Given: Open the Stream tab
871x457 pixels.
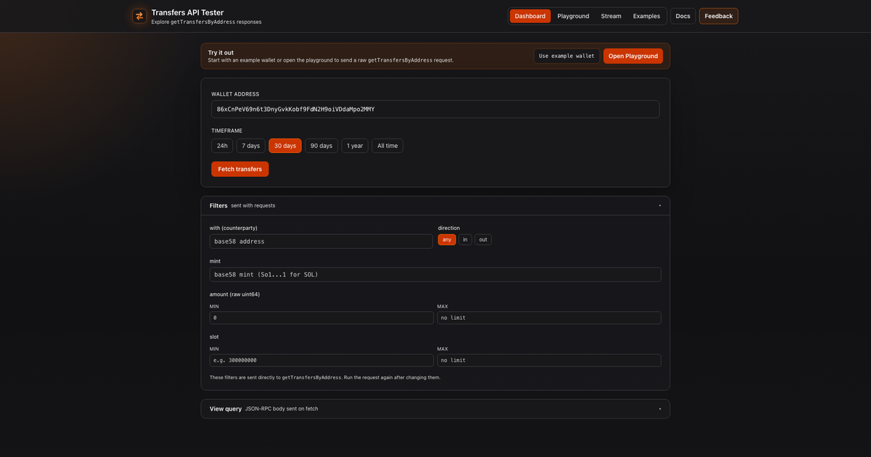Looking at the screenshot, I should [611, 16].
